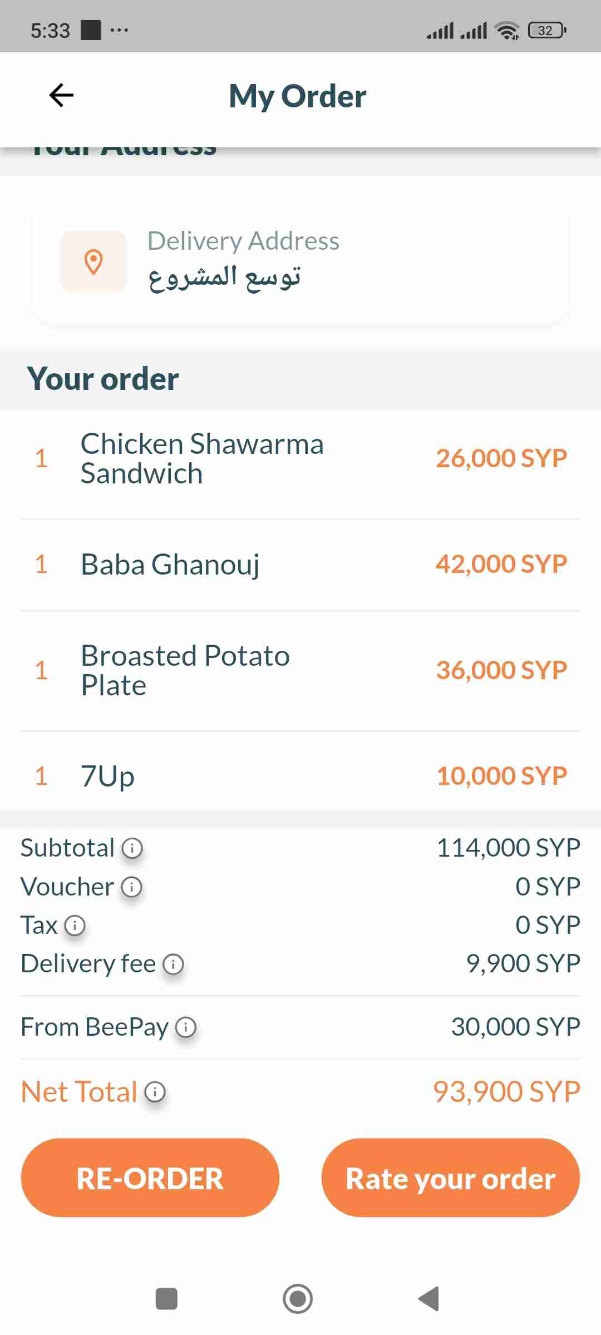This screenshot has width=601, height=1335.
Task: Tap the 26,000 SYP shawarma price
Action: (x=501, y=459)
